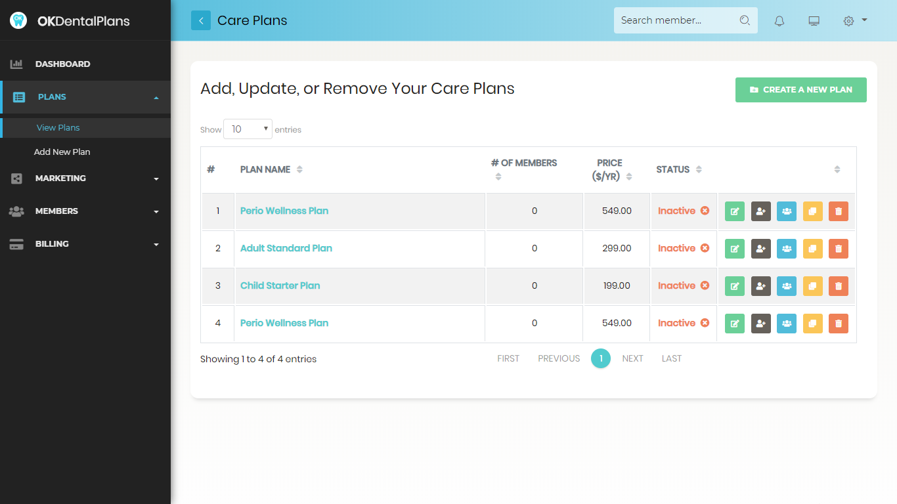
Task: Edit the Perio Wellness Plan numbered 4
Action: (735, 324)
